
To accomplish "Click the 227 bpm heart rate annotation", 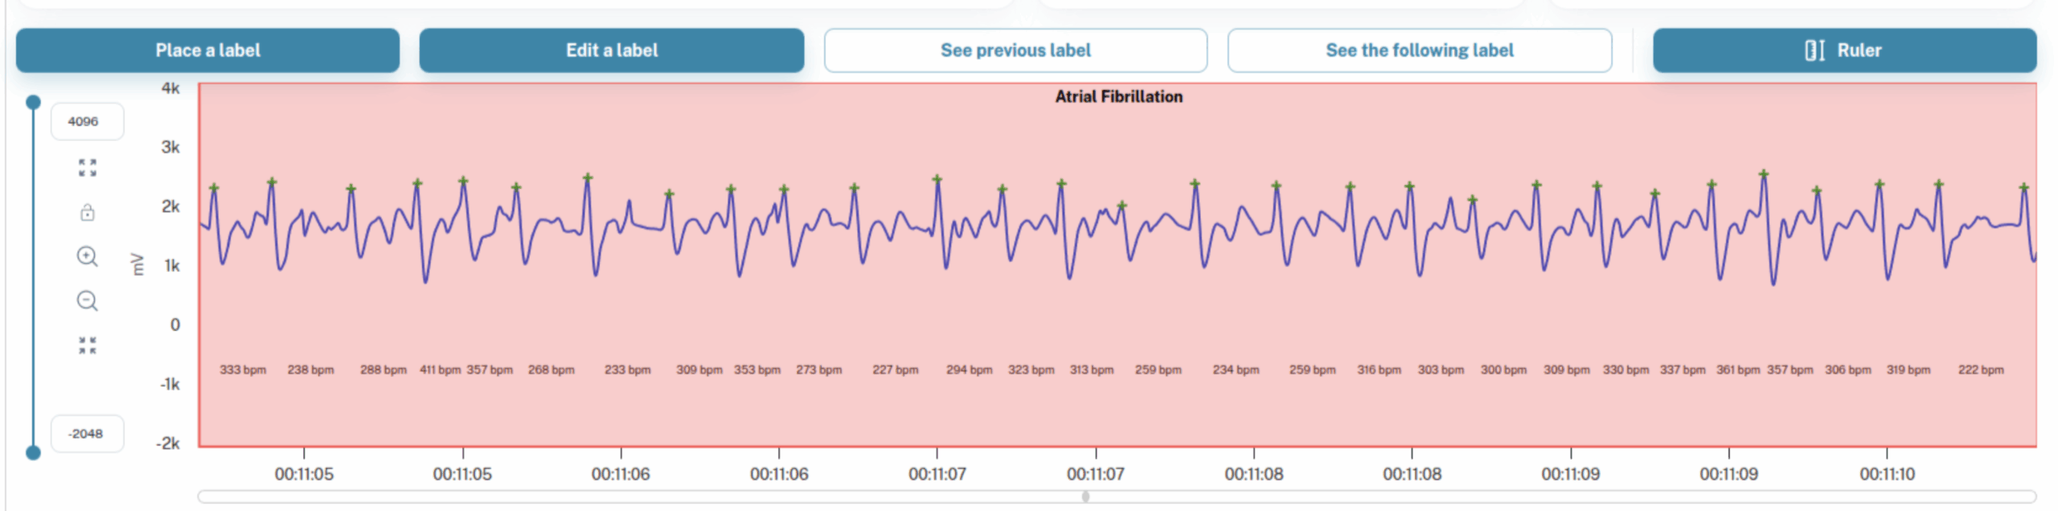I will (x=895, y=370).
